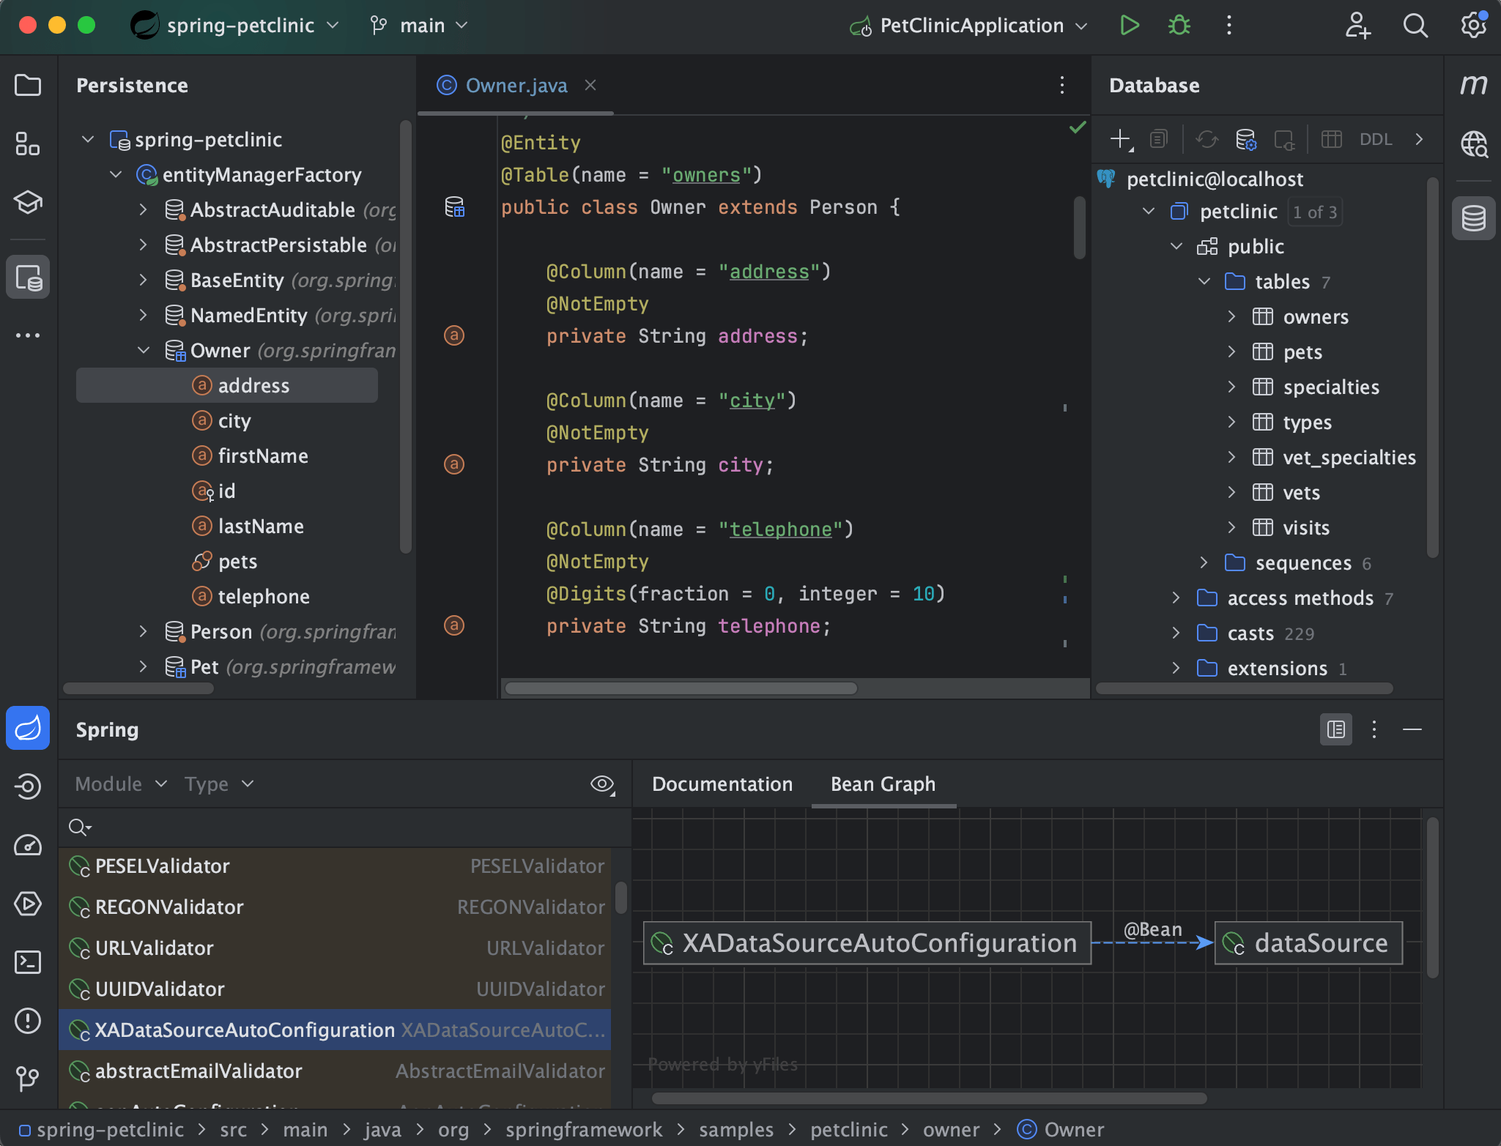Switch to the Bean Graph tab
The height and width of the screenshot is (1146, 1501).
(883, 784)
